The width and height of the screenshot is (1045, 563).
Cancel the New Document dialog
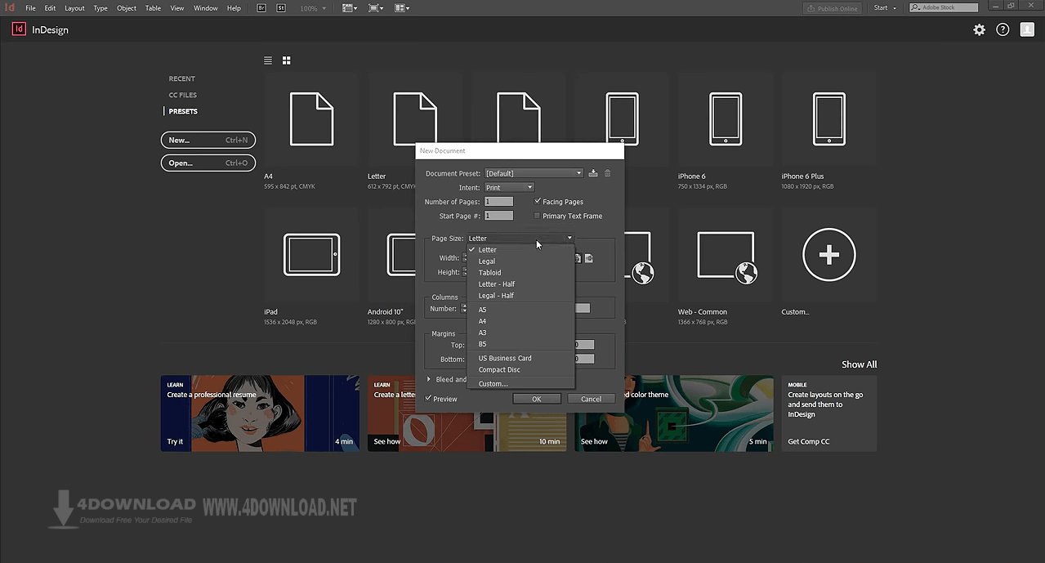tap(591, 399)
